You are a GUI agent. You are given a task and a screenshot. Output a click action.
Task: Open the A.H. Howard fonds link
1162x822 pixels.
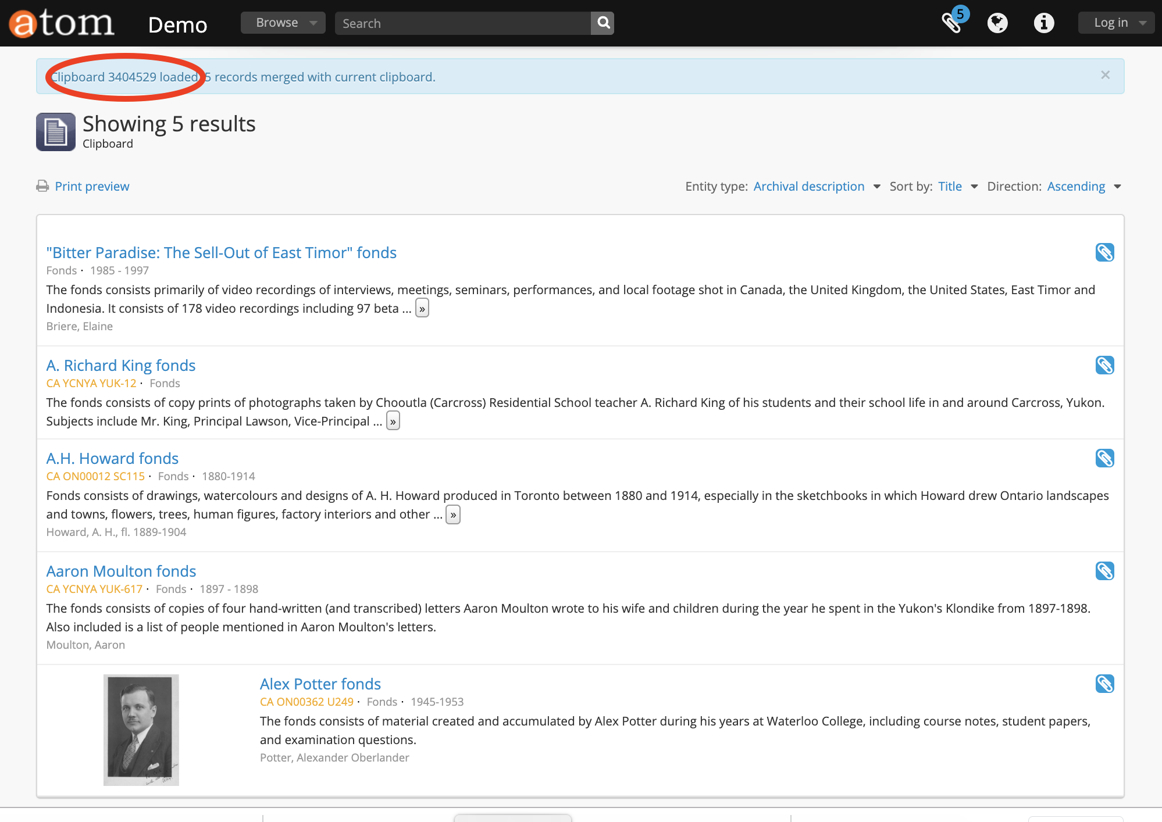pyautogui.click(x=112, y=458)
